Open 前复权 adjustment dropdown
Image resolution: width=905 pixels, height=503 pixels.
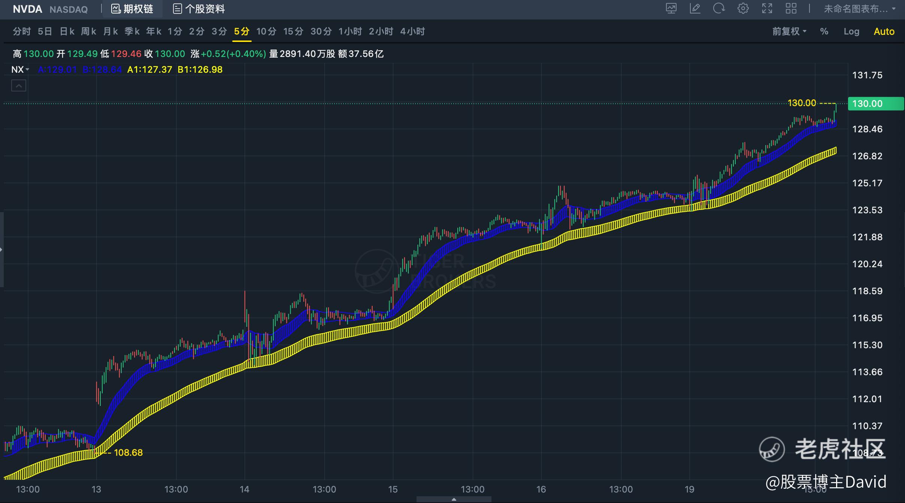point(789,31)
